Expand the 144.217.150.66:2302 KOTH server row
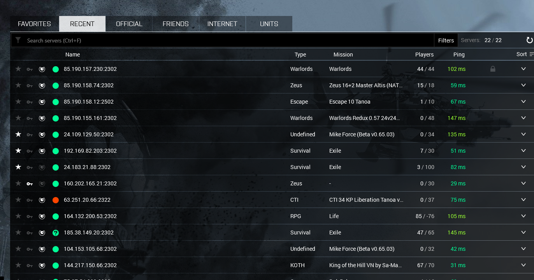This screenshot has height=280, width=534. click(523, 265)
